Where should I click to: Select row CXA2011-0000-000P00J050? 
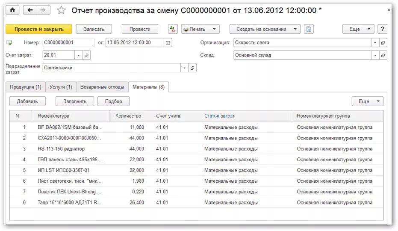click(x=197, y=138)
